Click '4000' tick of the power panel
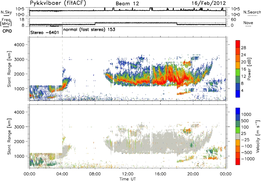 (19, 45)
